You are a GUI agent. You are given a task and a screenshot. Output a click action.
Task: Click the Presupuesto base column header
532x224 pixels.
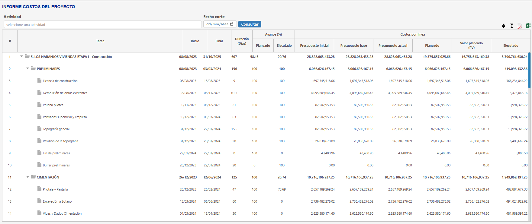click(354, 46)
